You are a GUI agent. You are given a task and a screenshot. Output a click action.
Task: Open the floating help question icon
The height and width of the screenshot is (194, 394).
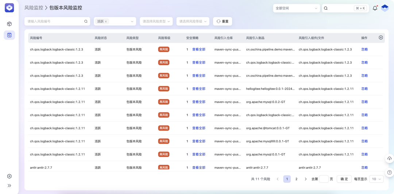[x=389, y=173]
